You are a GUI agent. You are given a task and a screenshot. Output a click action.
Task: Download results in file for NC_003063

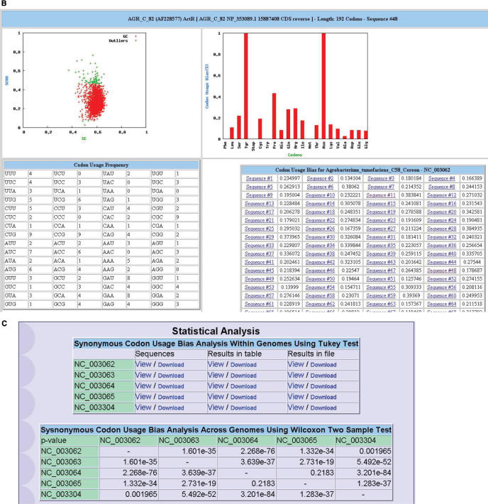(x=323, y=376)
